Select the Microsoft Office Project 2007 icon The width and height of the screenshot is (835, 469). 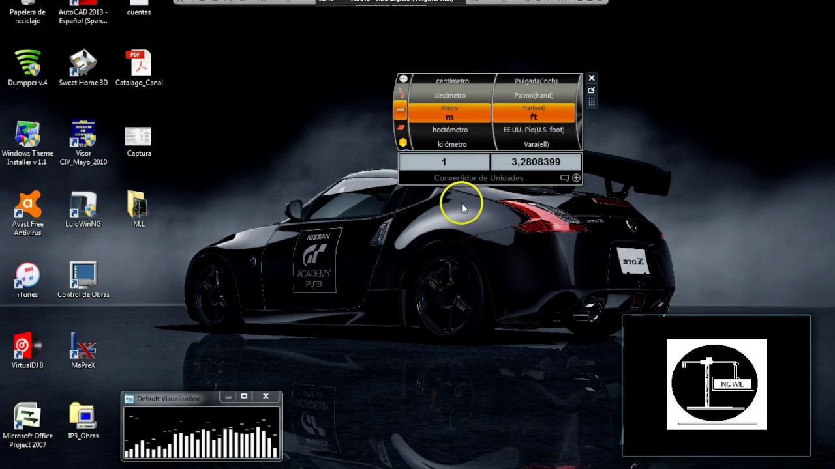click(x=27, y=426)
